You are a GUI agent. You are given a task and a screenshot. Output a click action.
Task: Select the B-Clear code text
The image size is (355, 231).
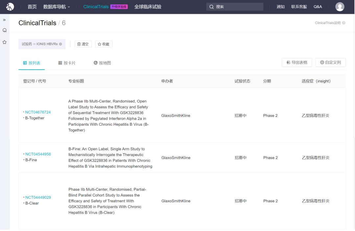32,203
